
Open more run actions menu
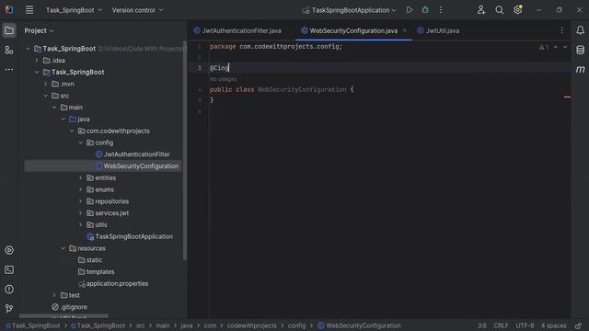point(441,10)
